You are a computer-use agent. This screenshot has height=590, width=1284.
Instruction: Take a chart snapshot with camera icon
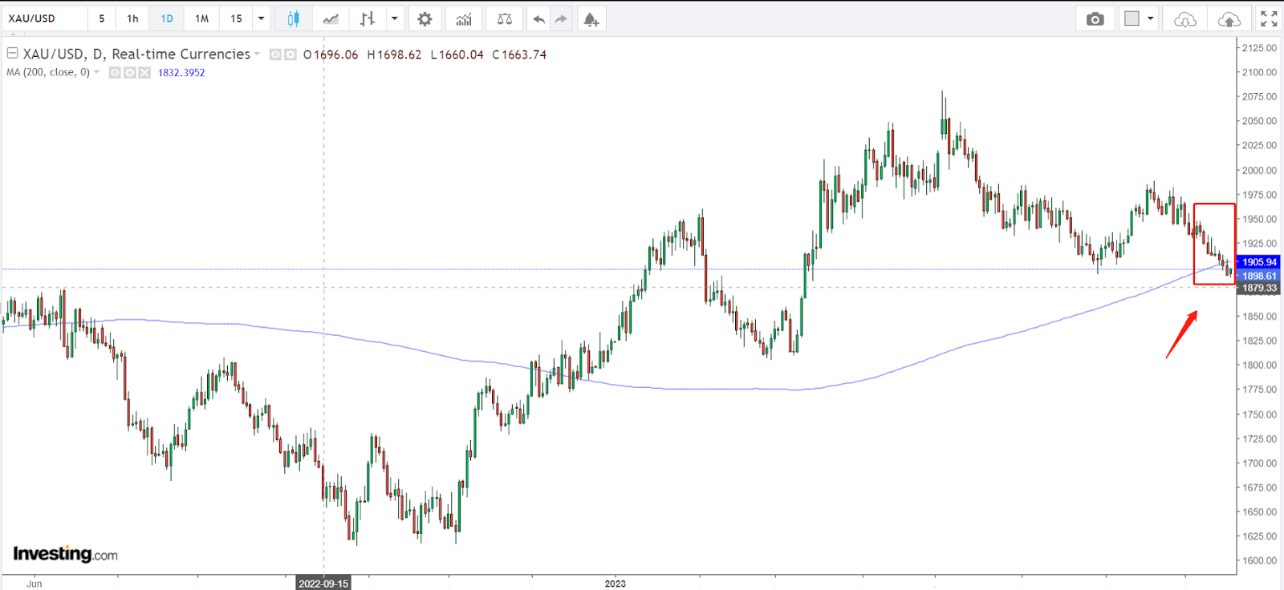pos(1095,18)
